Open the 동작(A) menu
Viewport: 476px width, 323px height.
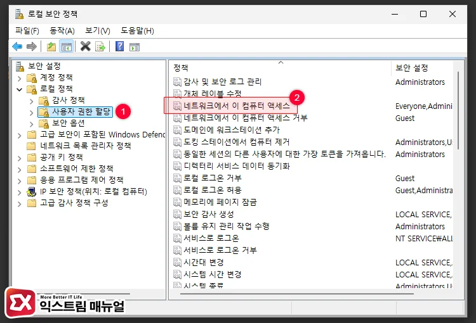click(x=62, y=30)
